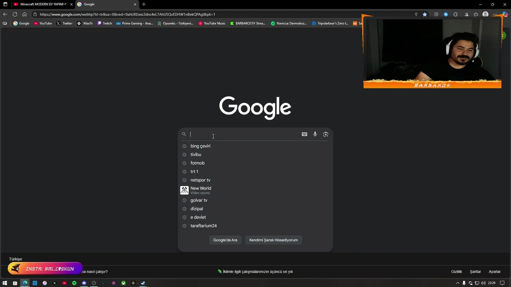Open the music note media control icon
The height and width of the screenshot is (287, 511).
click(466, 14)
